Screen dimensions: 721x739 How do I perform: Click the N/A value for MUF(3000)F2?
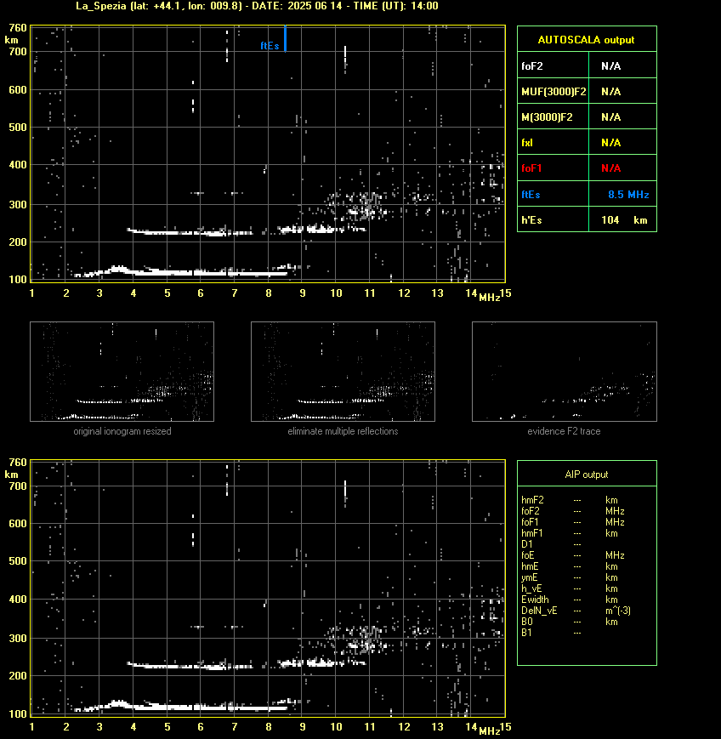(x=610, y=92)
